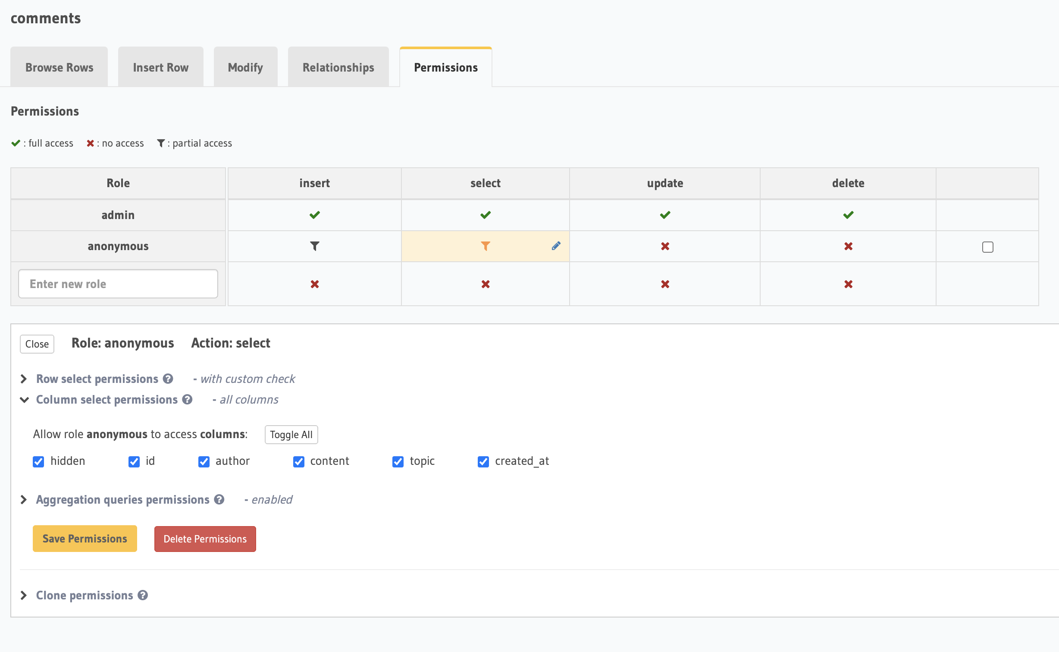Click help icon next to Aggregation queries permissions
The image size is (1059, 652).
point(219,499)
